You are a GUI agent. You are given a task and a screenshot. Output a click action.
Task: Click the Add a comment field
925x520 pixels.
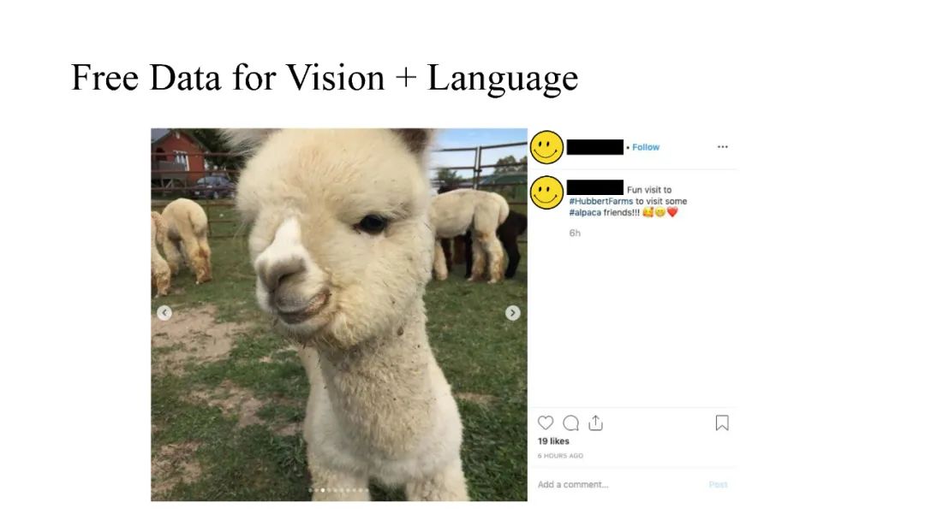coord(619,485)
